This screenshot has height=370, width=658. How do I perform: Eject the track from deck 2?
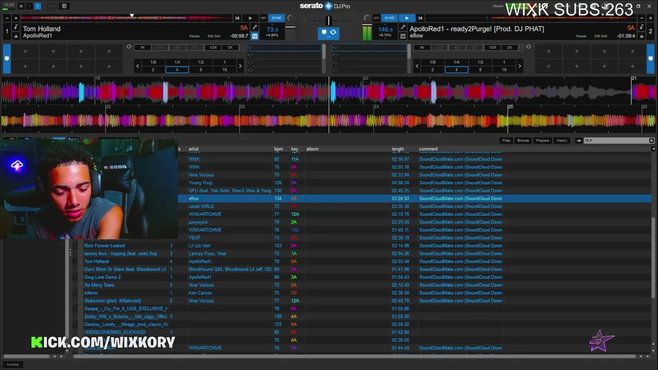(643, 36)
